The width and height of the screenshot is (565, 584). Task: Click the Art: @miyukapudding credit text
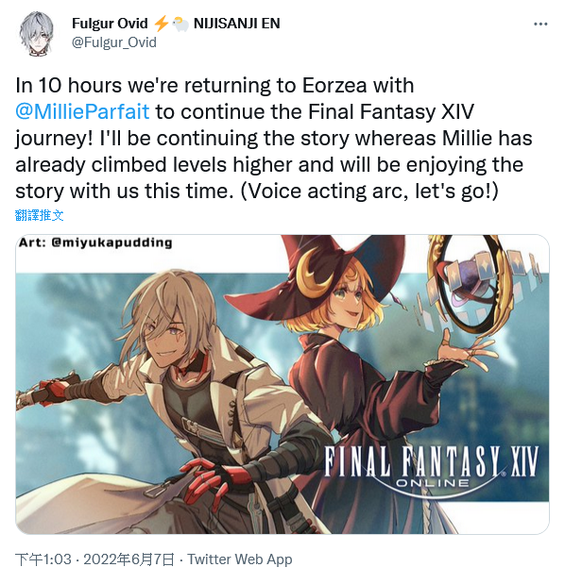95,242
